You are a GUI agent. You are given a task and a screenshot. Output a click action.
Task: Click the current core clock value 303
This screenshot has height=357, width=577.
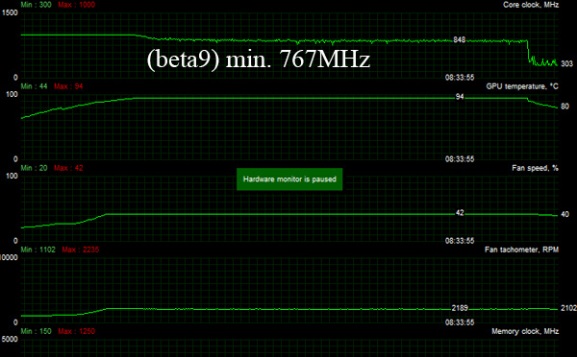(x=566, y=64)
